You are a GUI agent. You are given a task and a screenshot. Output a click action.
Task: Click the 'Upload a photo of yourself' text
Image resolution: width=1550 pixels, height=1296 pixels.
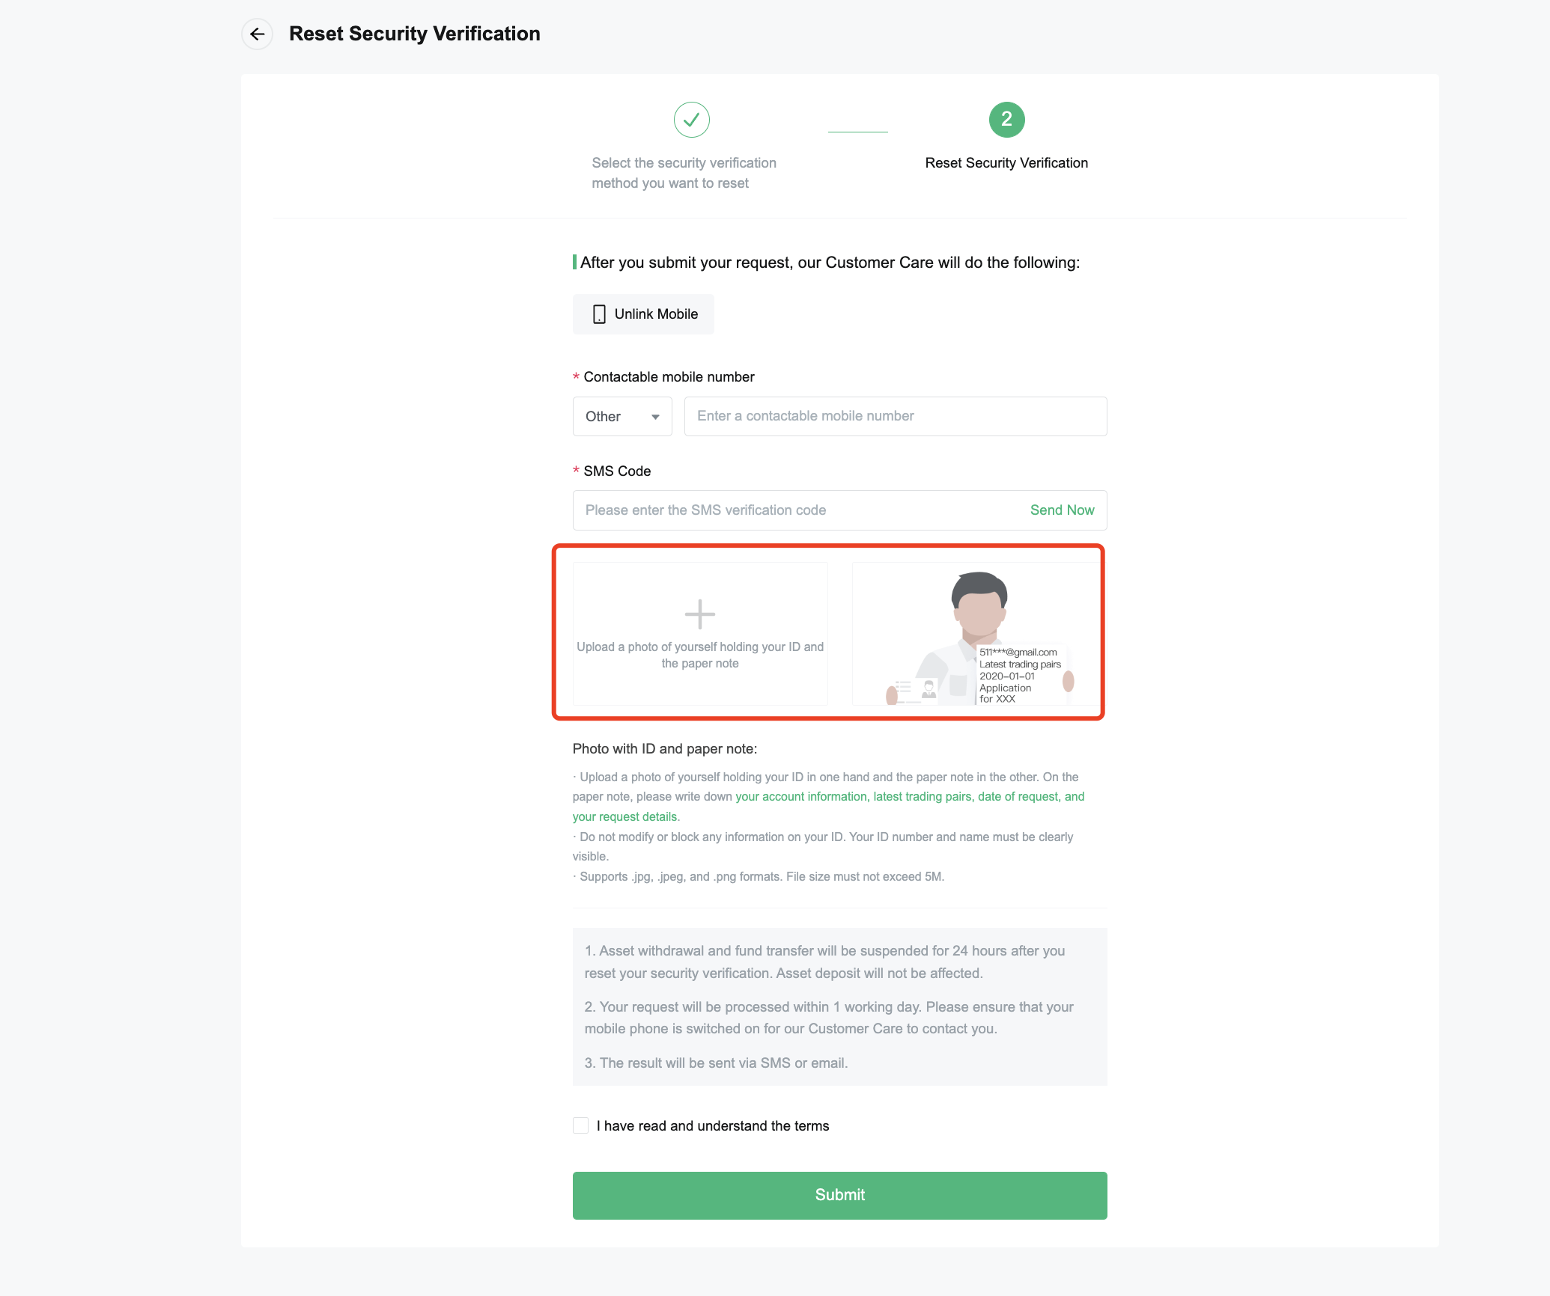(700, 655)
